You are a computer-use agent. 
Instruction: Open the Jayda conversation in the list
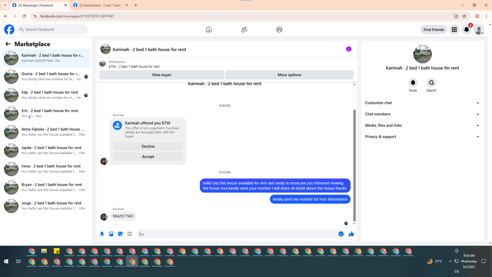46,150
